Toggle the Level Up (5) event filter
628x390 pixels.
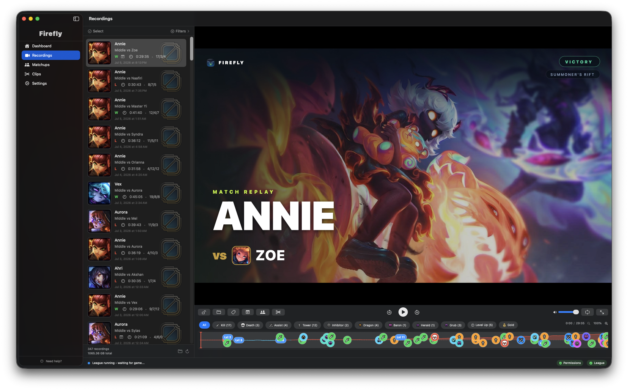pyautogui.click(x=482, y=325)
